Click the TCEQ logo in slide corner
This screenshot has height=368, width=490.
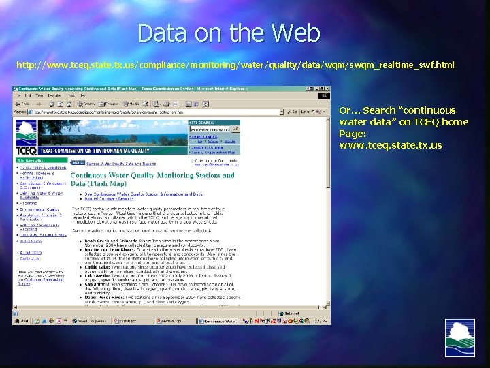pyautogui.click(x=459, y=338)
